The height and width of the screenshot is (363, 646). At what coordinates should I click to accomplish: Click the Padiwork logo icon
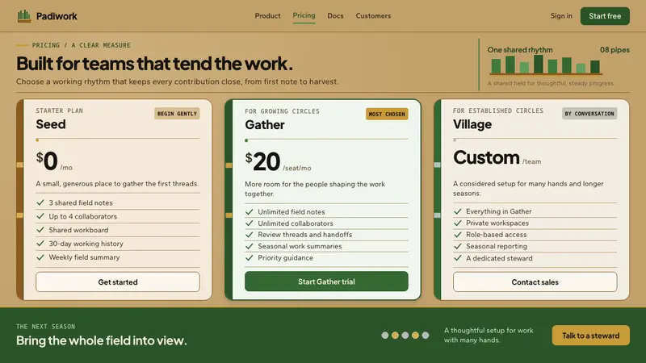24,16
